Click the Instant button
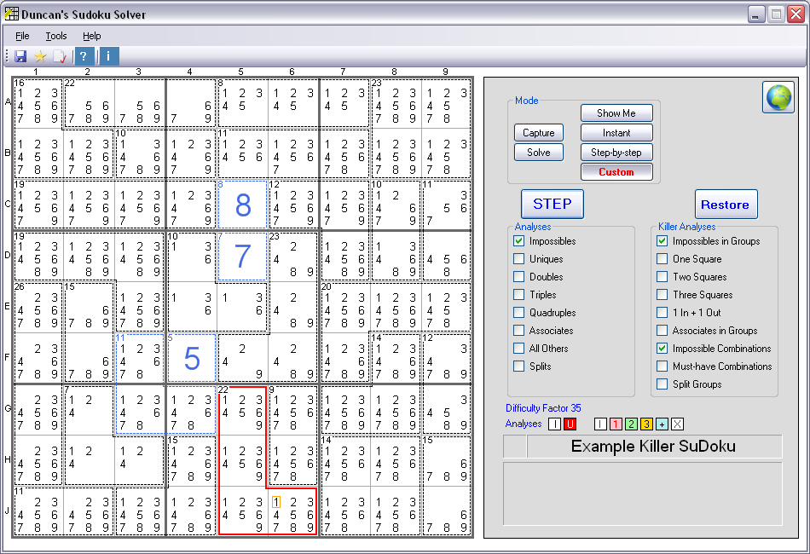This screenshot has height=554, width=810. [616, 133]
